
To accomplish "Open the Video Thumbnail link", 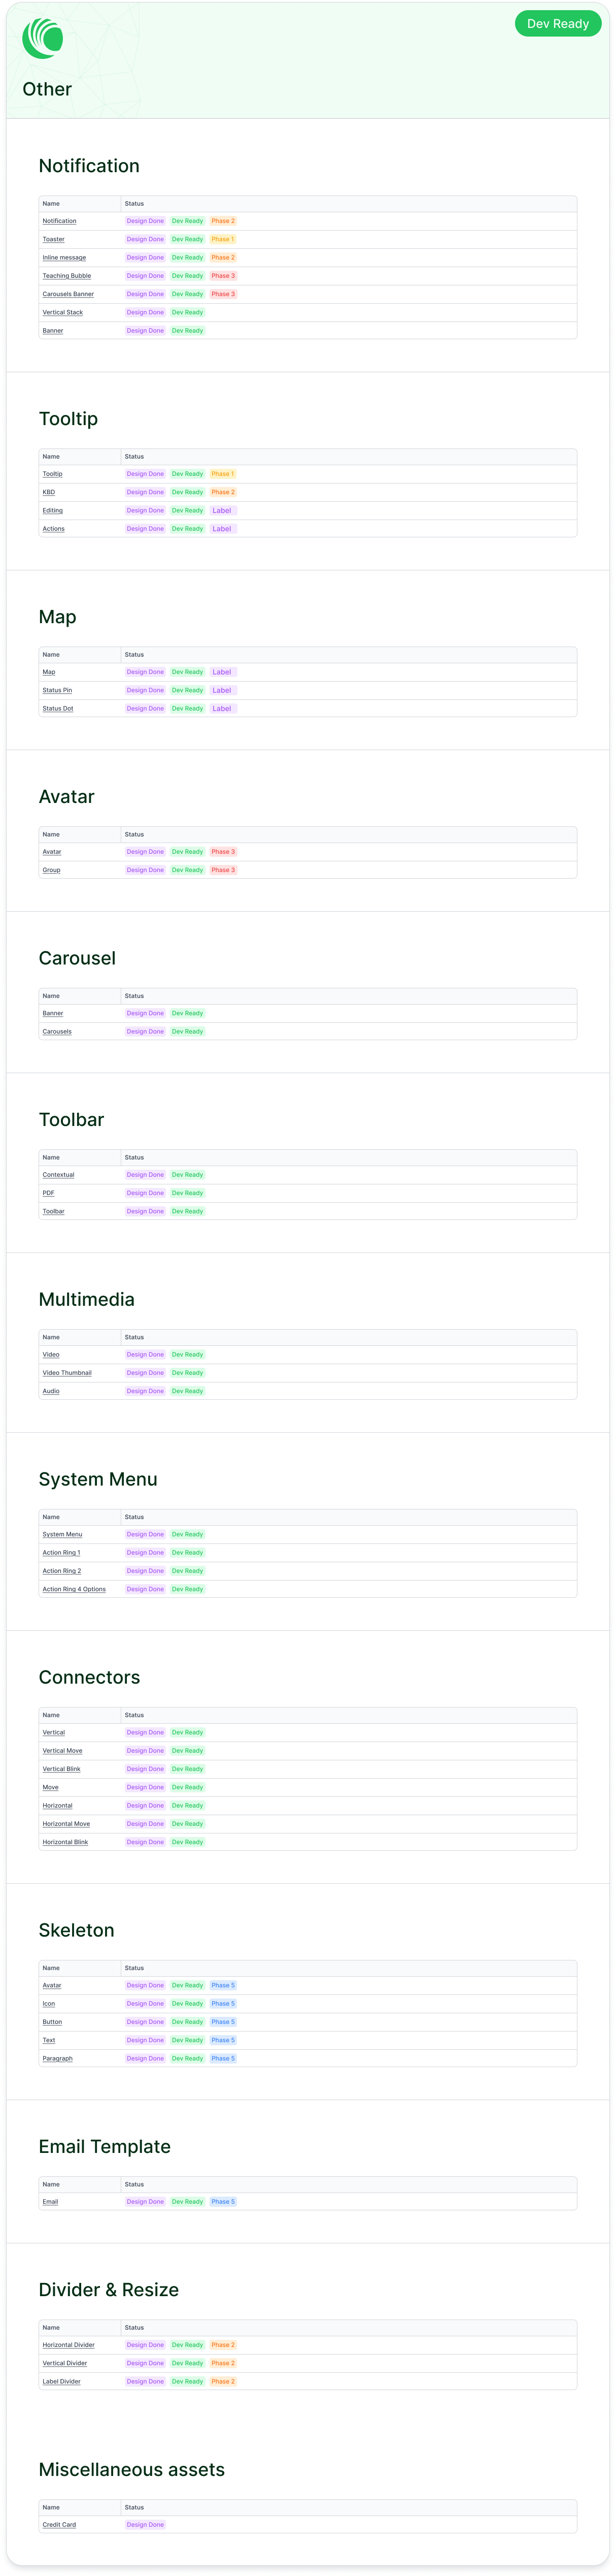I will [x=67, y=1373].
